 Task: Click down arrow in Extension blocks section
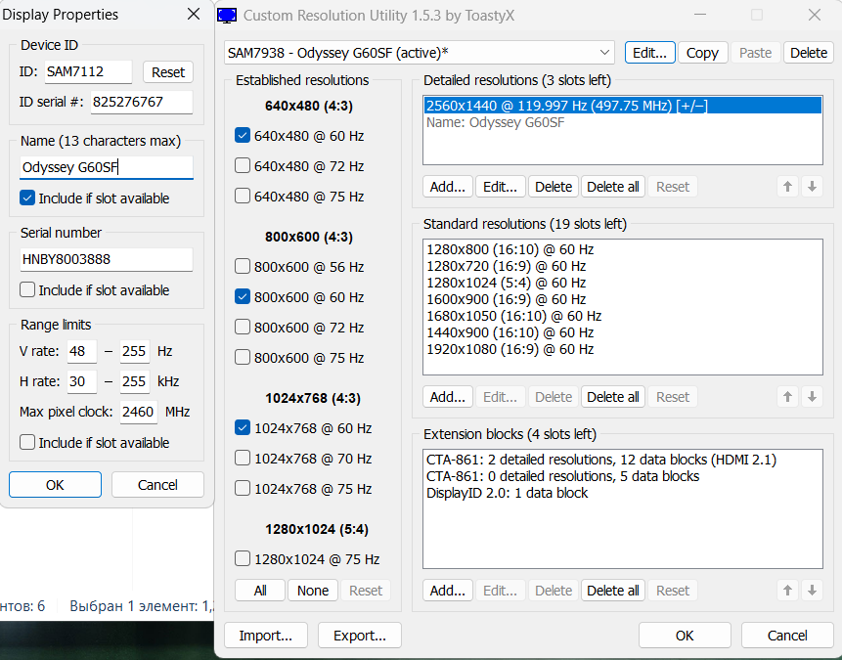tap(812, 591)
